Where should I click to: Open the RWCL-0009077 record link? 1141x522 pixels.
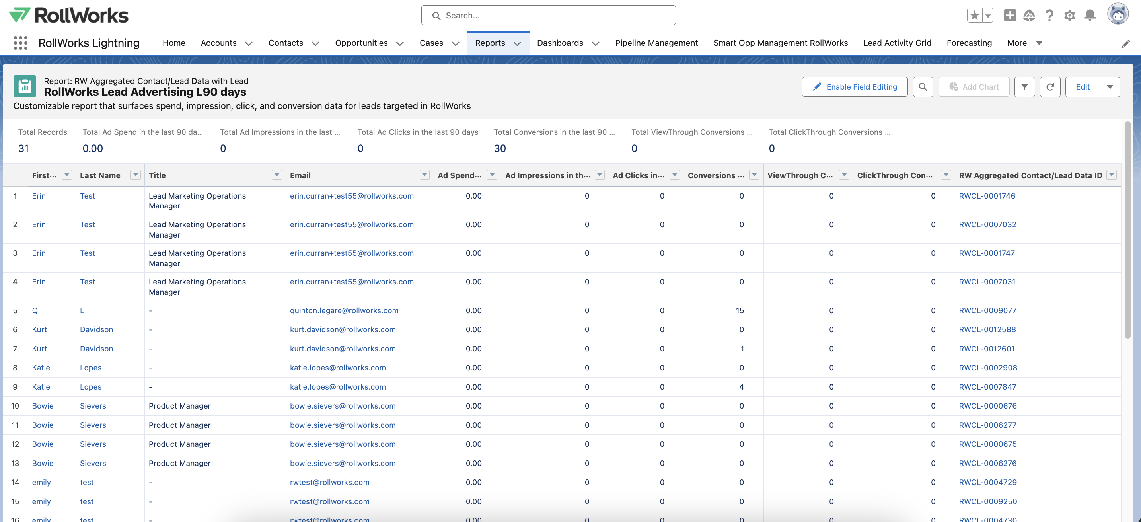point(987,310)
